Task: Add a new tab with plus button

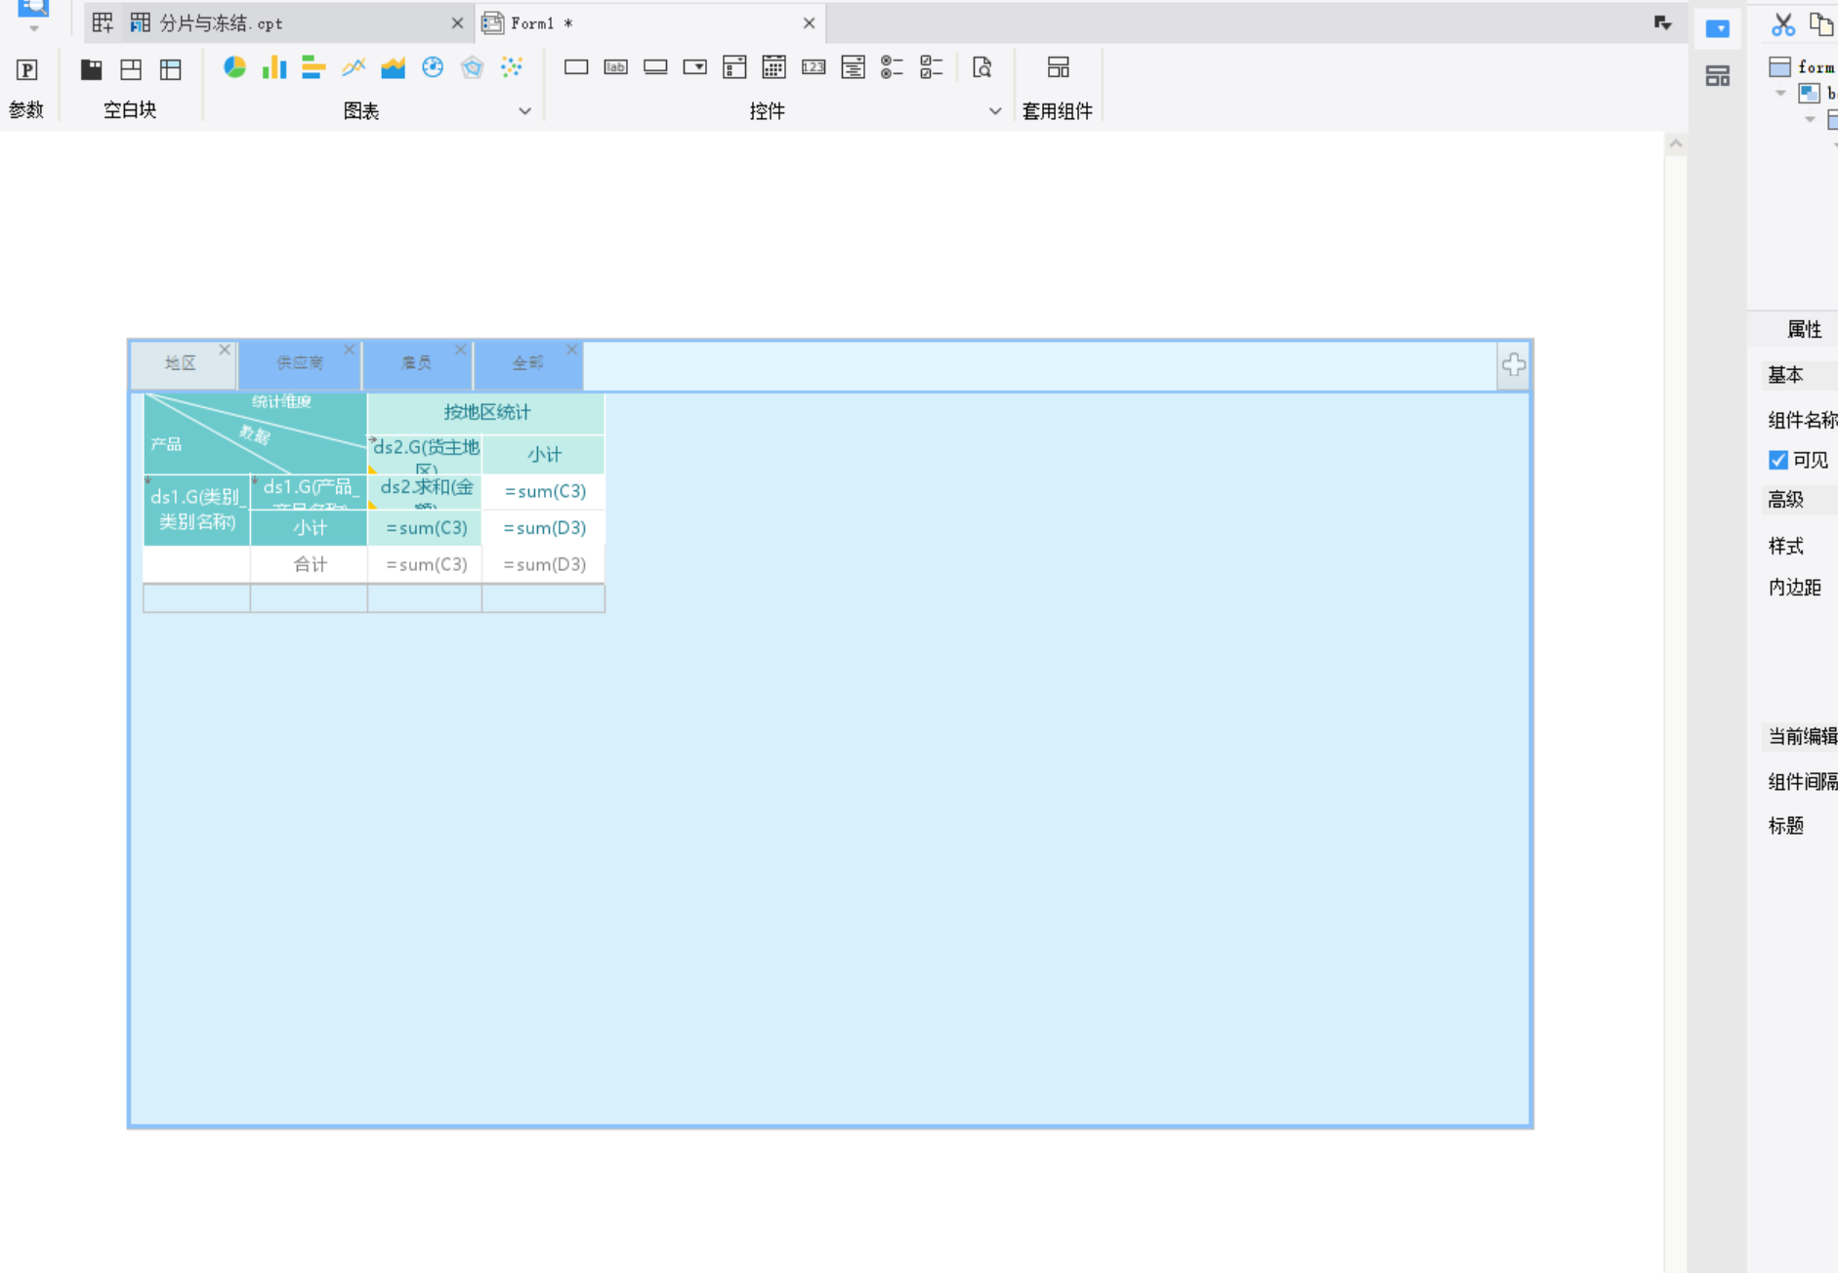Action: tap(1514, 365)
